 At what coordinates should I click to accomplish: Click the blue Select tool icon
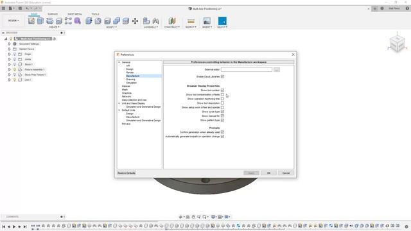[x=222, y=21]
